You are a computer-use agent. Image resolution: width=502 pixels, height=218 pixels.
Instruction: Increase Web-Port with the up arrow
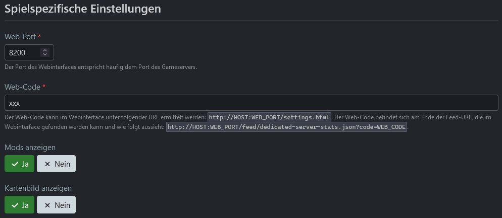[x=45, y=50]
